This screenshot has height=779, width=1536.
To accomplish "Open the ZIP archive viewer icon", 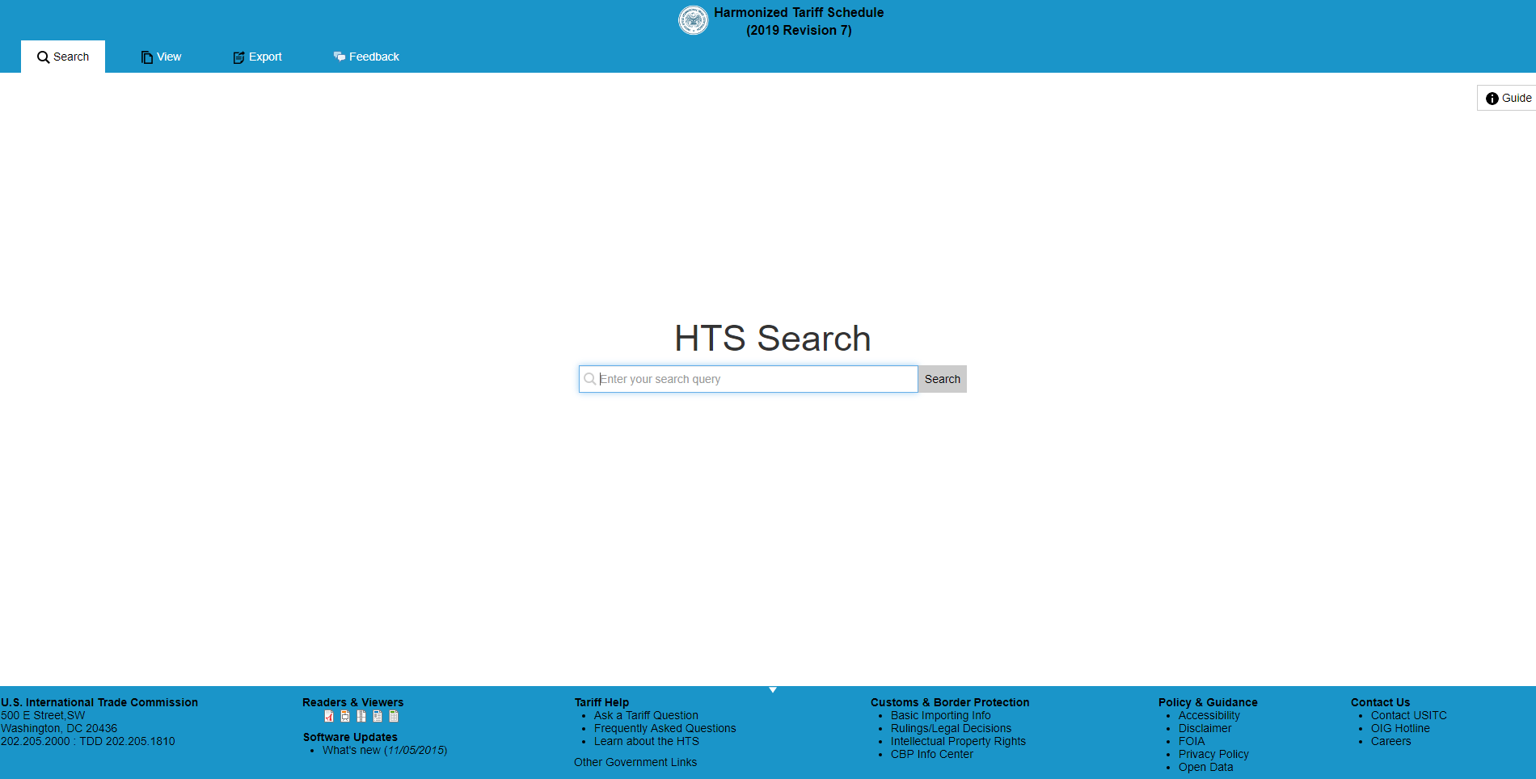I will tap(361, 716).
